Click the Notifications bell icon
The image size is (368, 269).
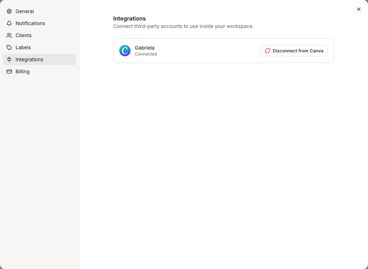click(9, 23)
